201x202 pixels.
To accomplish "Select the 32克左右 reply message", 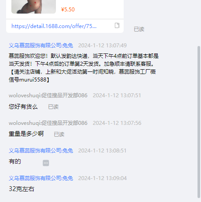I will point(21,189).
